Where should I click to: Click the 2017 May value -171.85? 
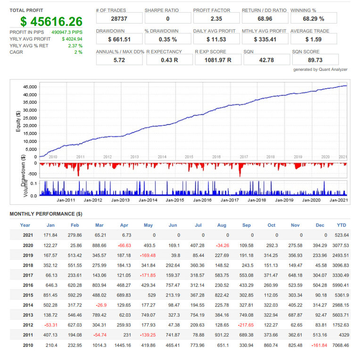click(148, 275)
